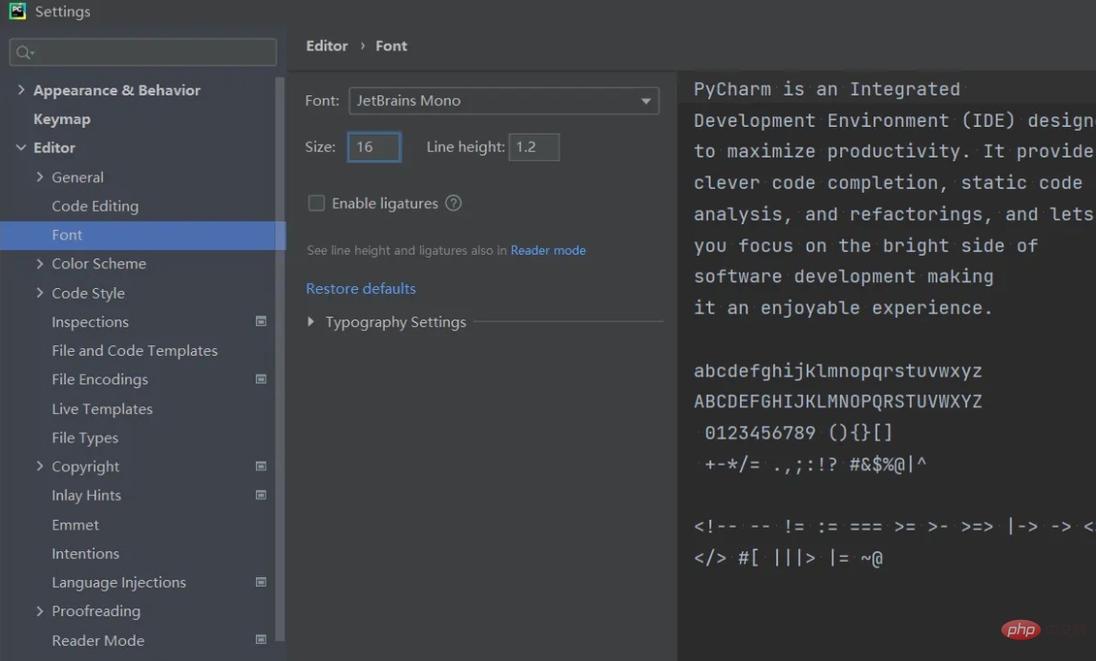This screenshot has height=661, width=1096.
Task: Enable the ligatures checkbox
Action: tap(316, 203)
